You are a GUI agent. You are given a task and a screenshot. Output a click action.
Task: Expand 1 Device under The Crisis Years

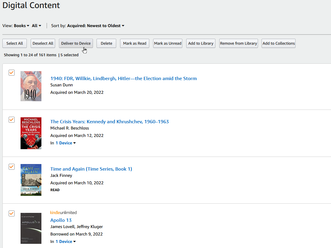[x=66, y=143]
